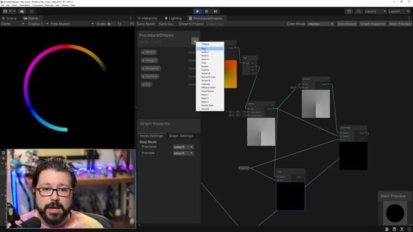Toggle the Blackboard panel

[347, 24]
